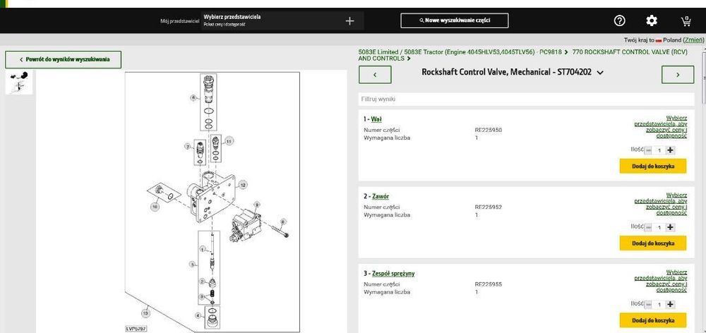Click callout 10 in the diagram
Screen dimensions: 706x333
coord(155,207)
